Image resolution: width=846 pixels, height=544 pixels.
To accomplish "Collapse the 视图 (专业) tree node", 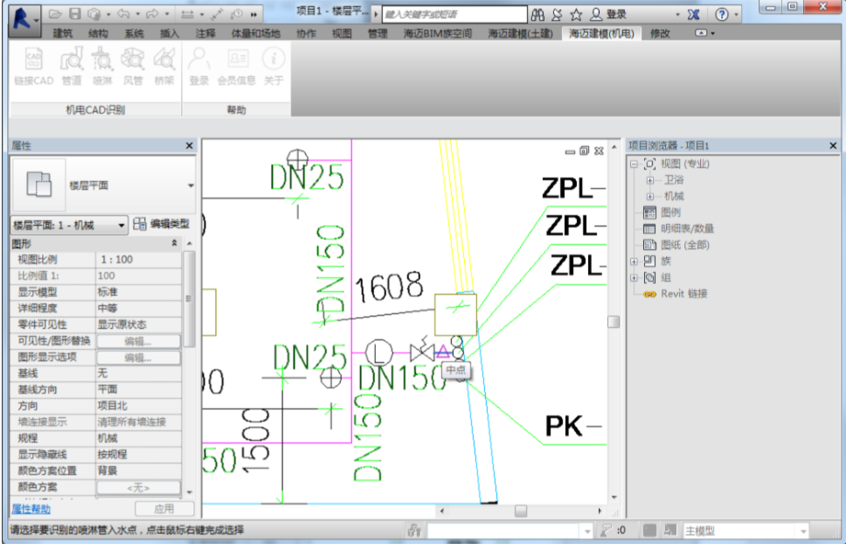I will [634, 164].
